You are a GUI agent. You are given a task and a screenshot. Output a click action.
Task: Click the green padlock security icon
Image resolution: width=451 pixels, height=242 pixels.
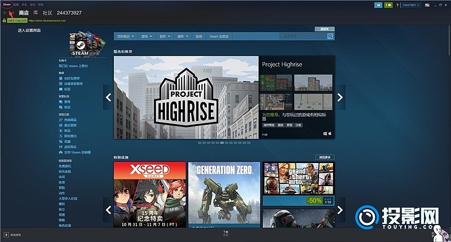pos(4,20)
